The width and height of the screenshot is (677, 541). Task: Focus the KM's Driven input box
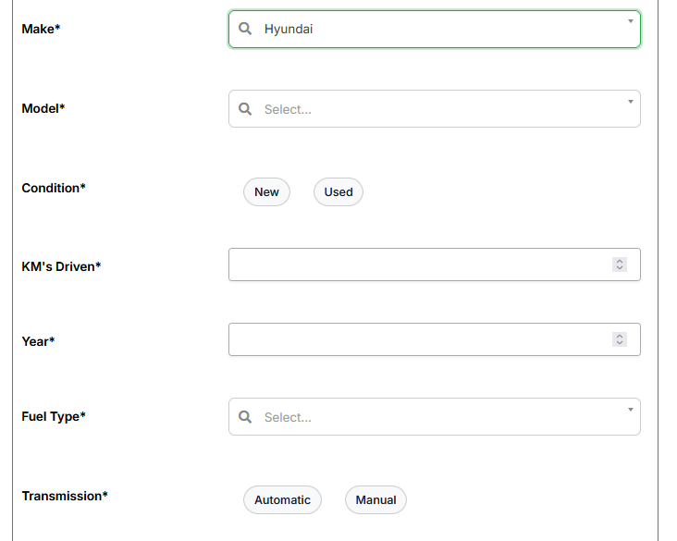coord(416,264)
